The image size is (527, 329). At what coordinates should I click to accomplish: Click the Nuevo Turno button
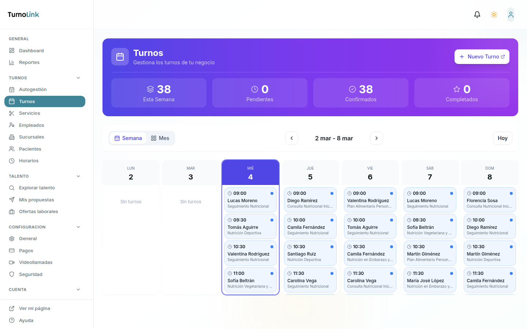tap(482, 57)
